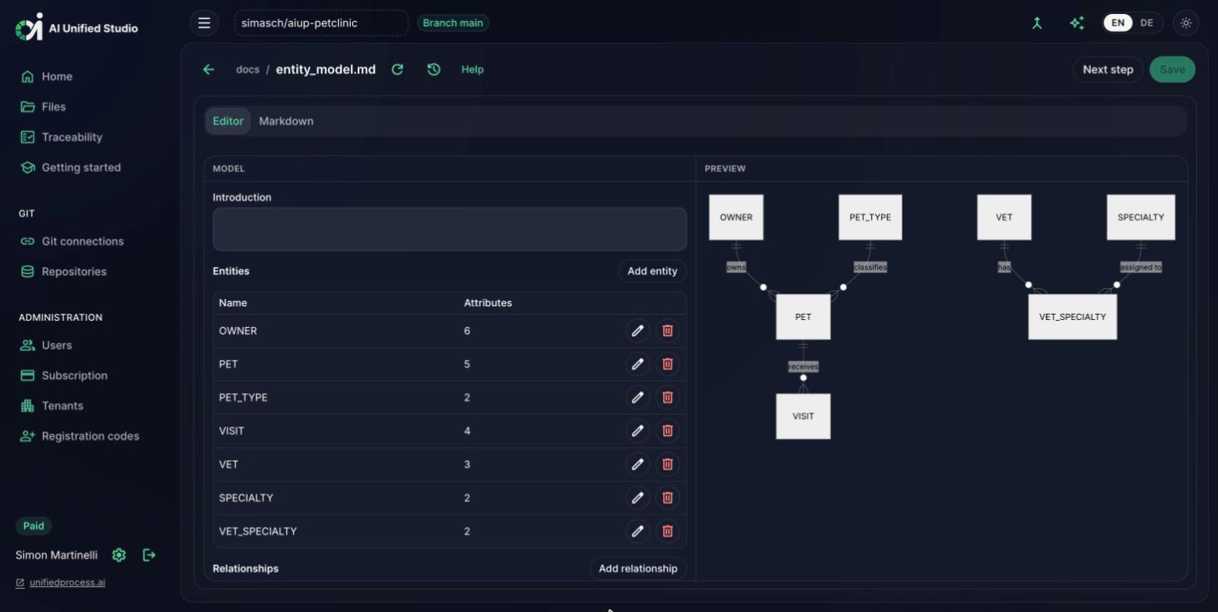
Task: Select the VET_SPECIALTY node in preview diagram
Action: click(1072, 317)
